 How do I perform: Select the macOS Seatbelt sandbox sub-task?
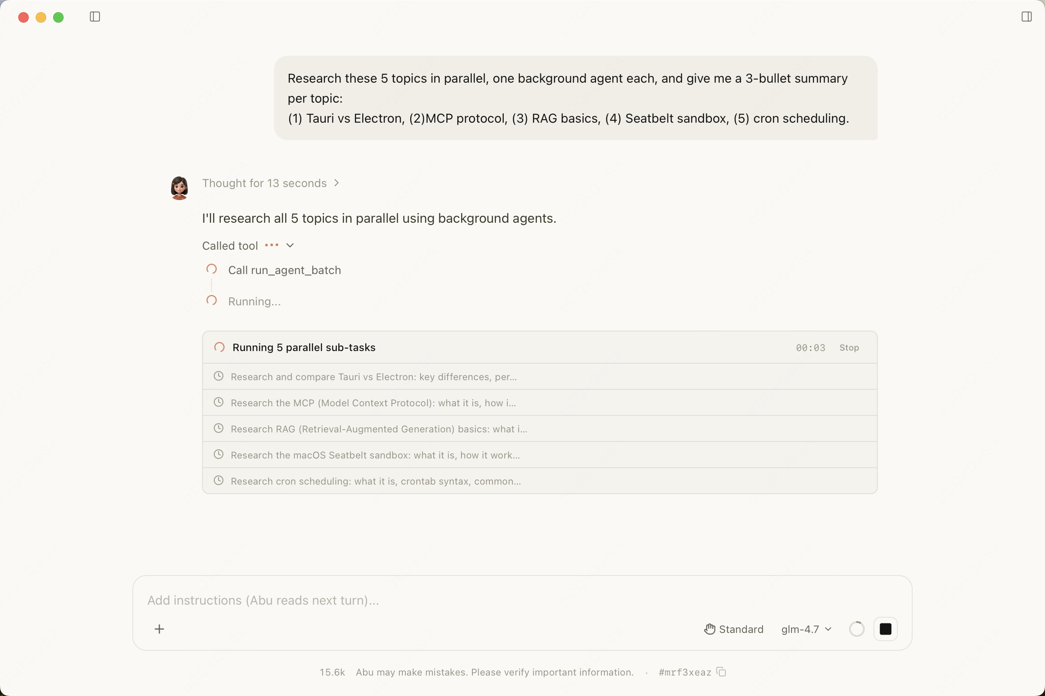(539, 455)
